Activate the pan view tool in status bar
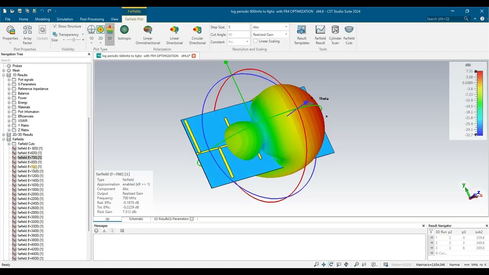The width and height of the screenshot is (489, 275). (x=324, y=264)
